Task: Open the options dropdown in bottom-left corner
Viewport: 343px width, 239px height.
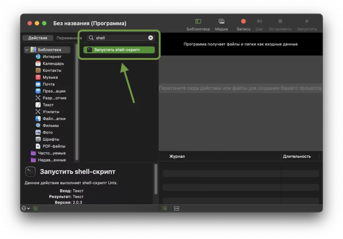Action: (25, 208)
